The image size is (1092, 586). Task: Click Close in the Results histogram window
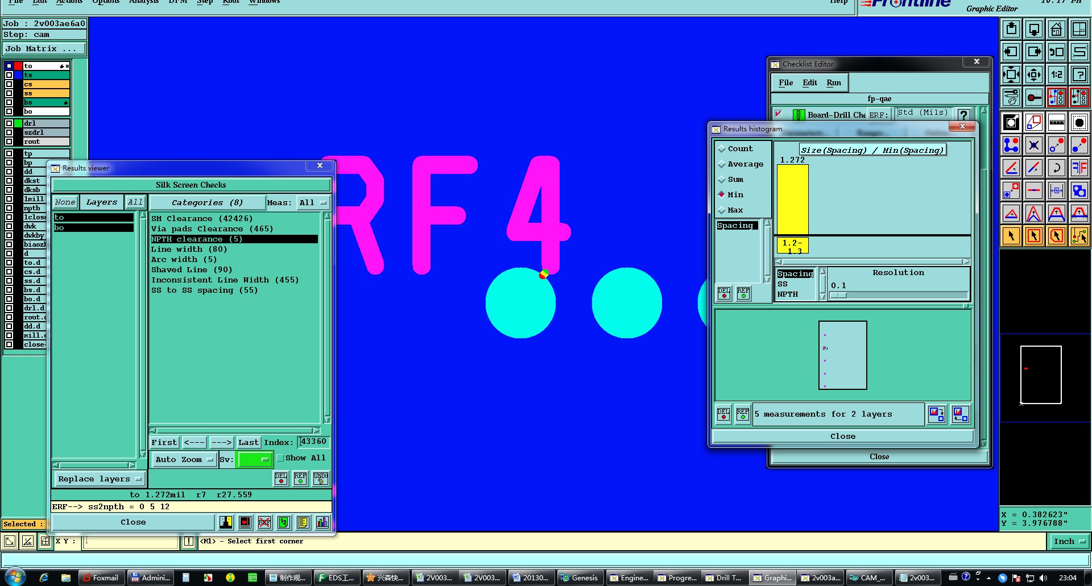(842, 437)
